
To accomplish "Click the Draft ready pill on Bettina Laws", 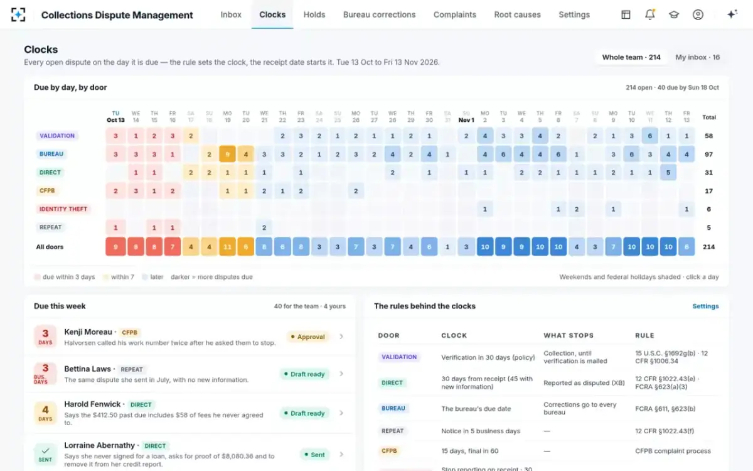I will click(x=304, y=374).
